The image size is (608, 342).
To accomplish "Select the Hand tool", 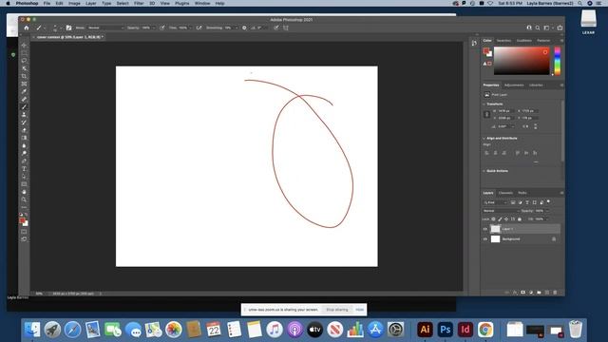I will 24,192.
